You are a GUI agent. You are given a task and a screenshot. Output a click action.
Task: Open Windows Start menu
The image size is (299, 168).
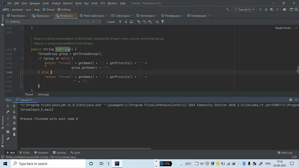pos(5,164)
